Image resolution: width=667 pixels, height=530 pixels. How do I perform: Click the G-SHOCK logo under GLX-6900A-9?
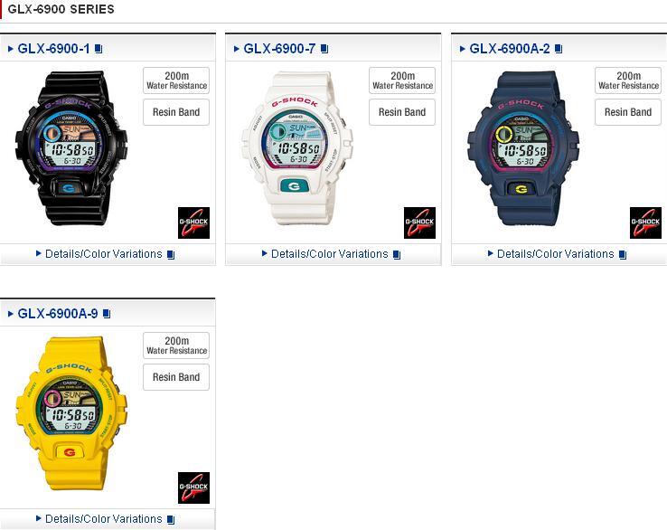pos(193,487)
